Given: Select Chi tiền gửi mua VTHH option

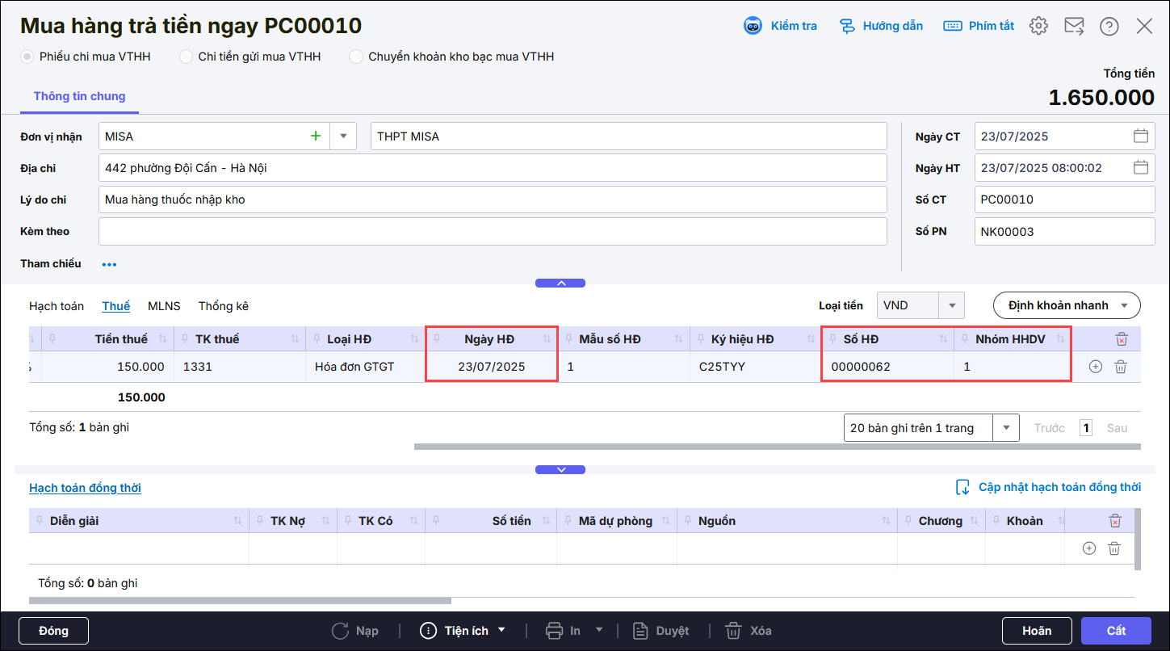Looking at the screenshot, I should click(187, 57).
